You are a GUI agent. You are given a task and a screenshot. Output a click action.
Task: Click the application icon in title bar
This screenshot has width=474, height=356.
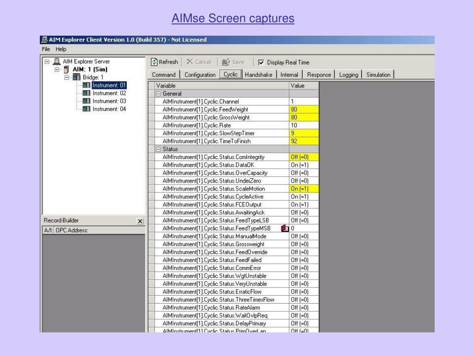(45, 40)
